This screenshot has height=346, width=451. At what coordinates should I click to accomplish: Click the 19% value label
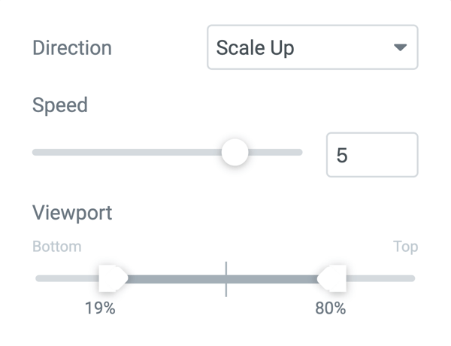pos(99,308)
